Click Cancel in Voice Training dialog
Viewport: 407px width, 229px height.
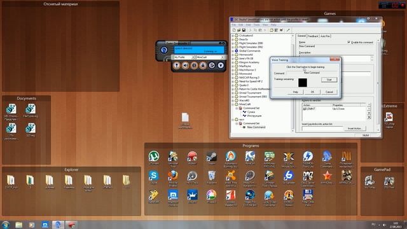tap(329, 92)
